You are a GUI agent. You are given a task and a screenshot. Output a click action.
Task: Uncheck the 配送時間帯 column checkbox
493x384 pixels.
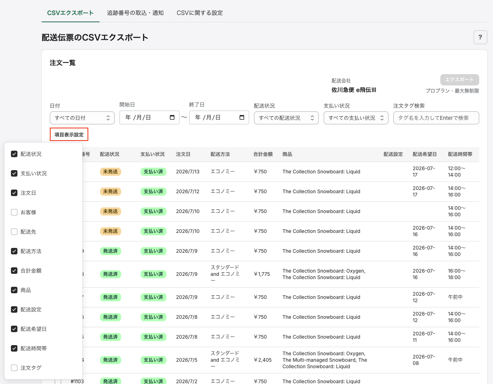(x=14, y=348)
